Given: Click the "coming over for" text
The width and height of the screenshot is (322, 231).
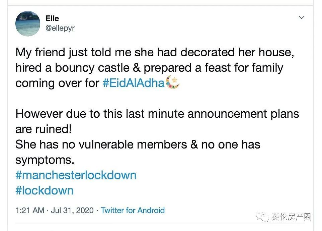Looking at the screenshot, I should point(57,83).
